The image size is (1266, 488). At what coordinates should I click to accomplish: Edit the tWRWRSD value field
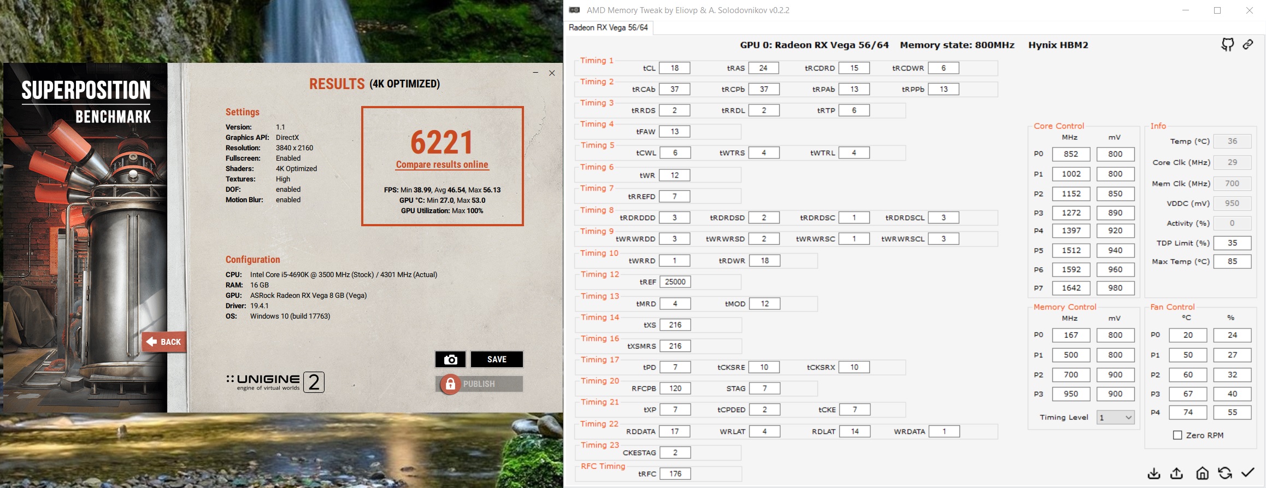click(764, 239)
